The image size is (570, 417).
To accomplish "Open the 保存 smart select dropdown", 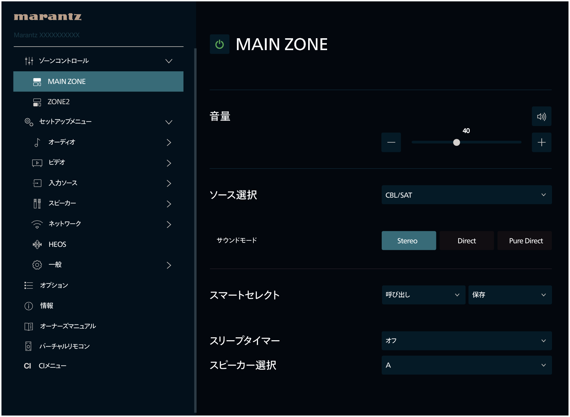I will tap(510, 295).
